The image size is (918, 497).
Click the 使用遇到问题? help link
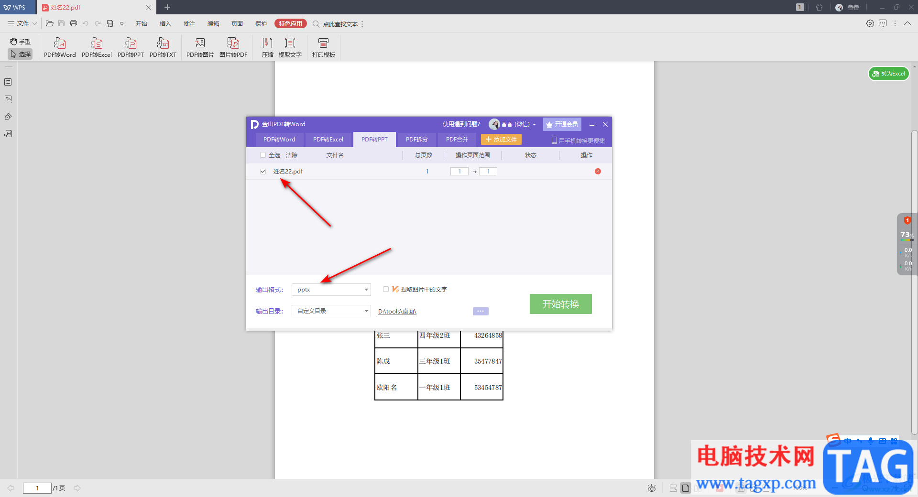[461, 124]
